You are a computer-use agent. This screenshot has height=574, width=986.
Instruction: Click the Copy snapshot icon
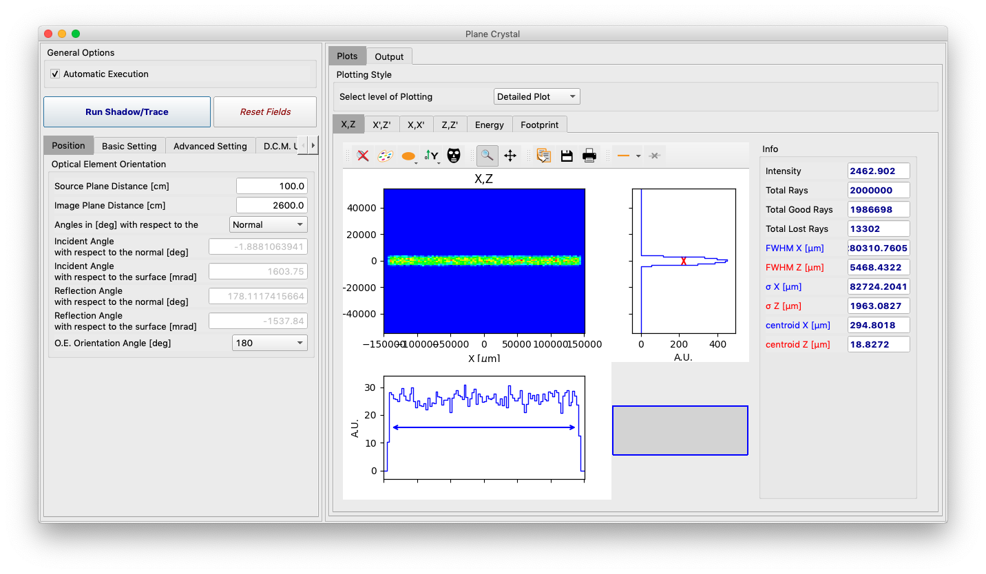pyautogui.click(x=543, y=156)
